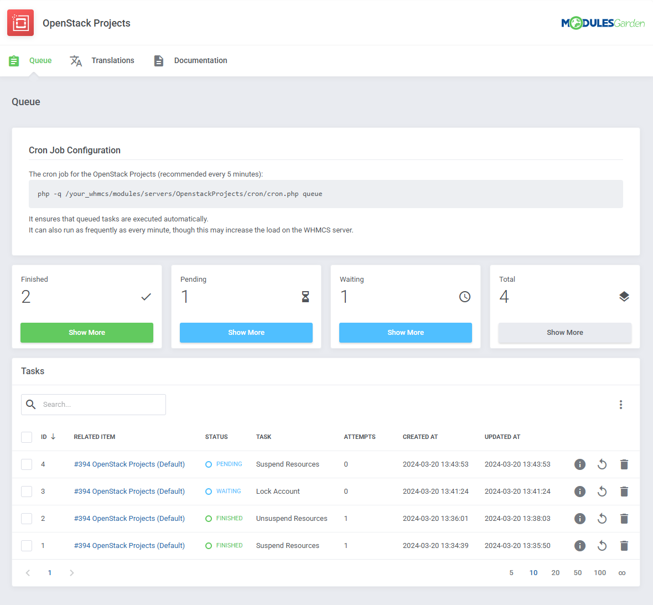Retry task 3 Lock Account
Screen dimensions: 653x605
602,491
